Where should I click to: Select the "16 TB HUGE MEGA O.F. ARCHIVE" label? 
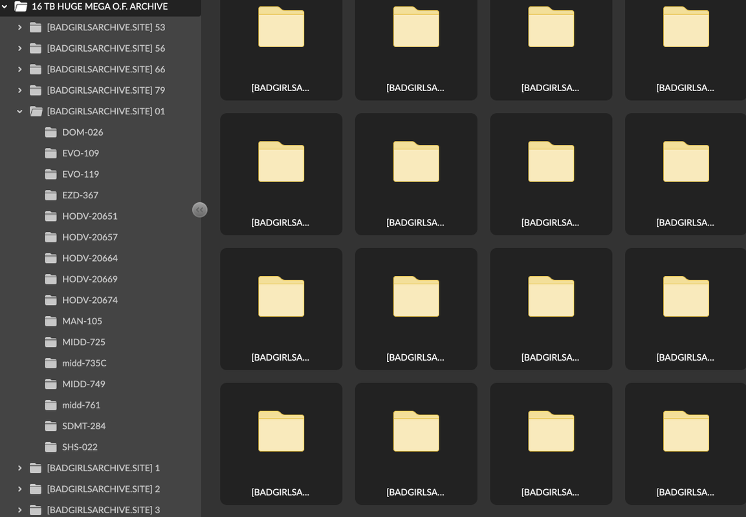100,6
